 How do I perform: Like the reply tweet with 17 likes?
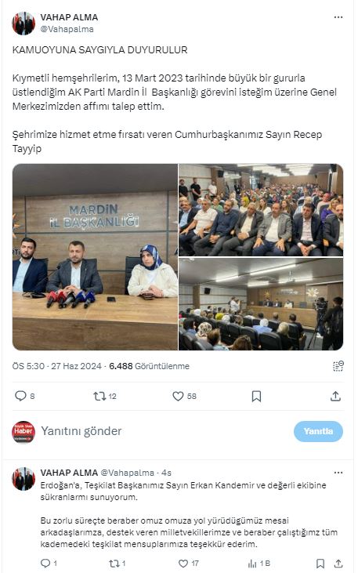pyautogui.click(x=183, y=564)
